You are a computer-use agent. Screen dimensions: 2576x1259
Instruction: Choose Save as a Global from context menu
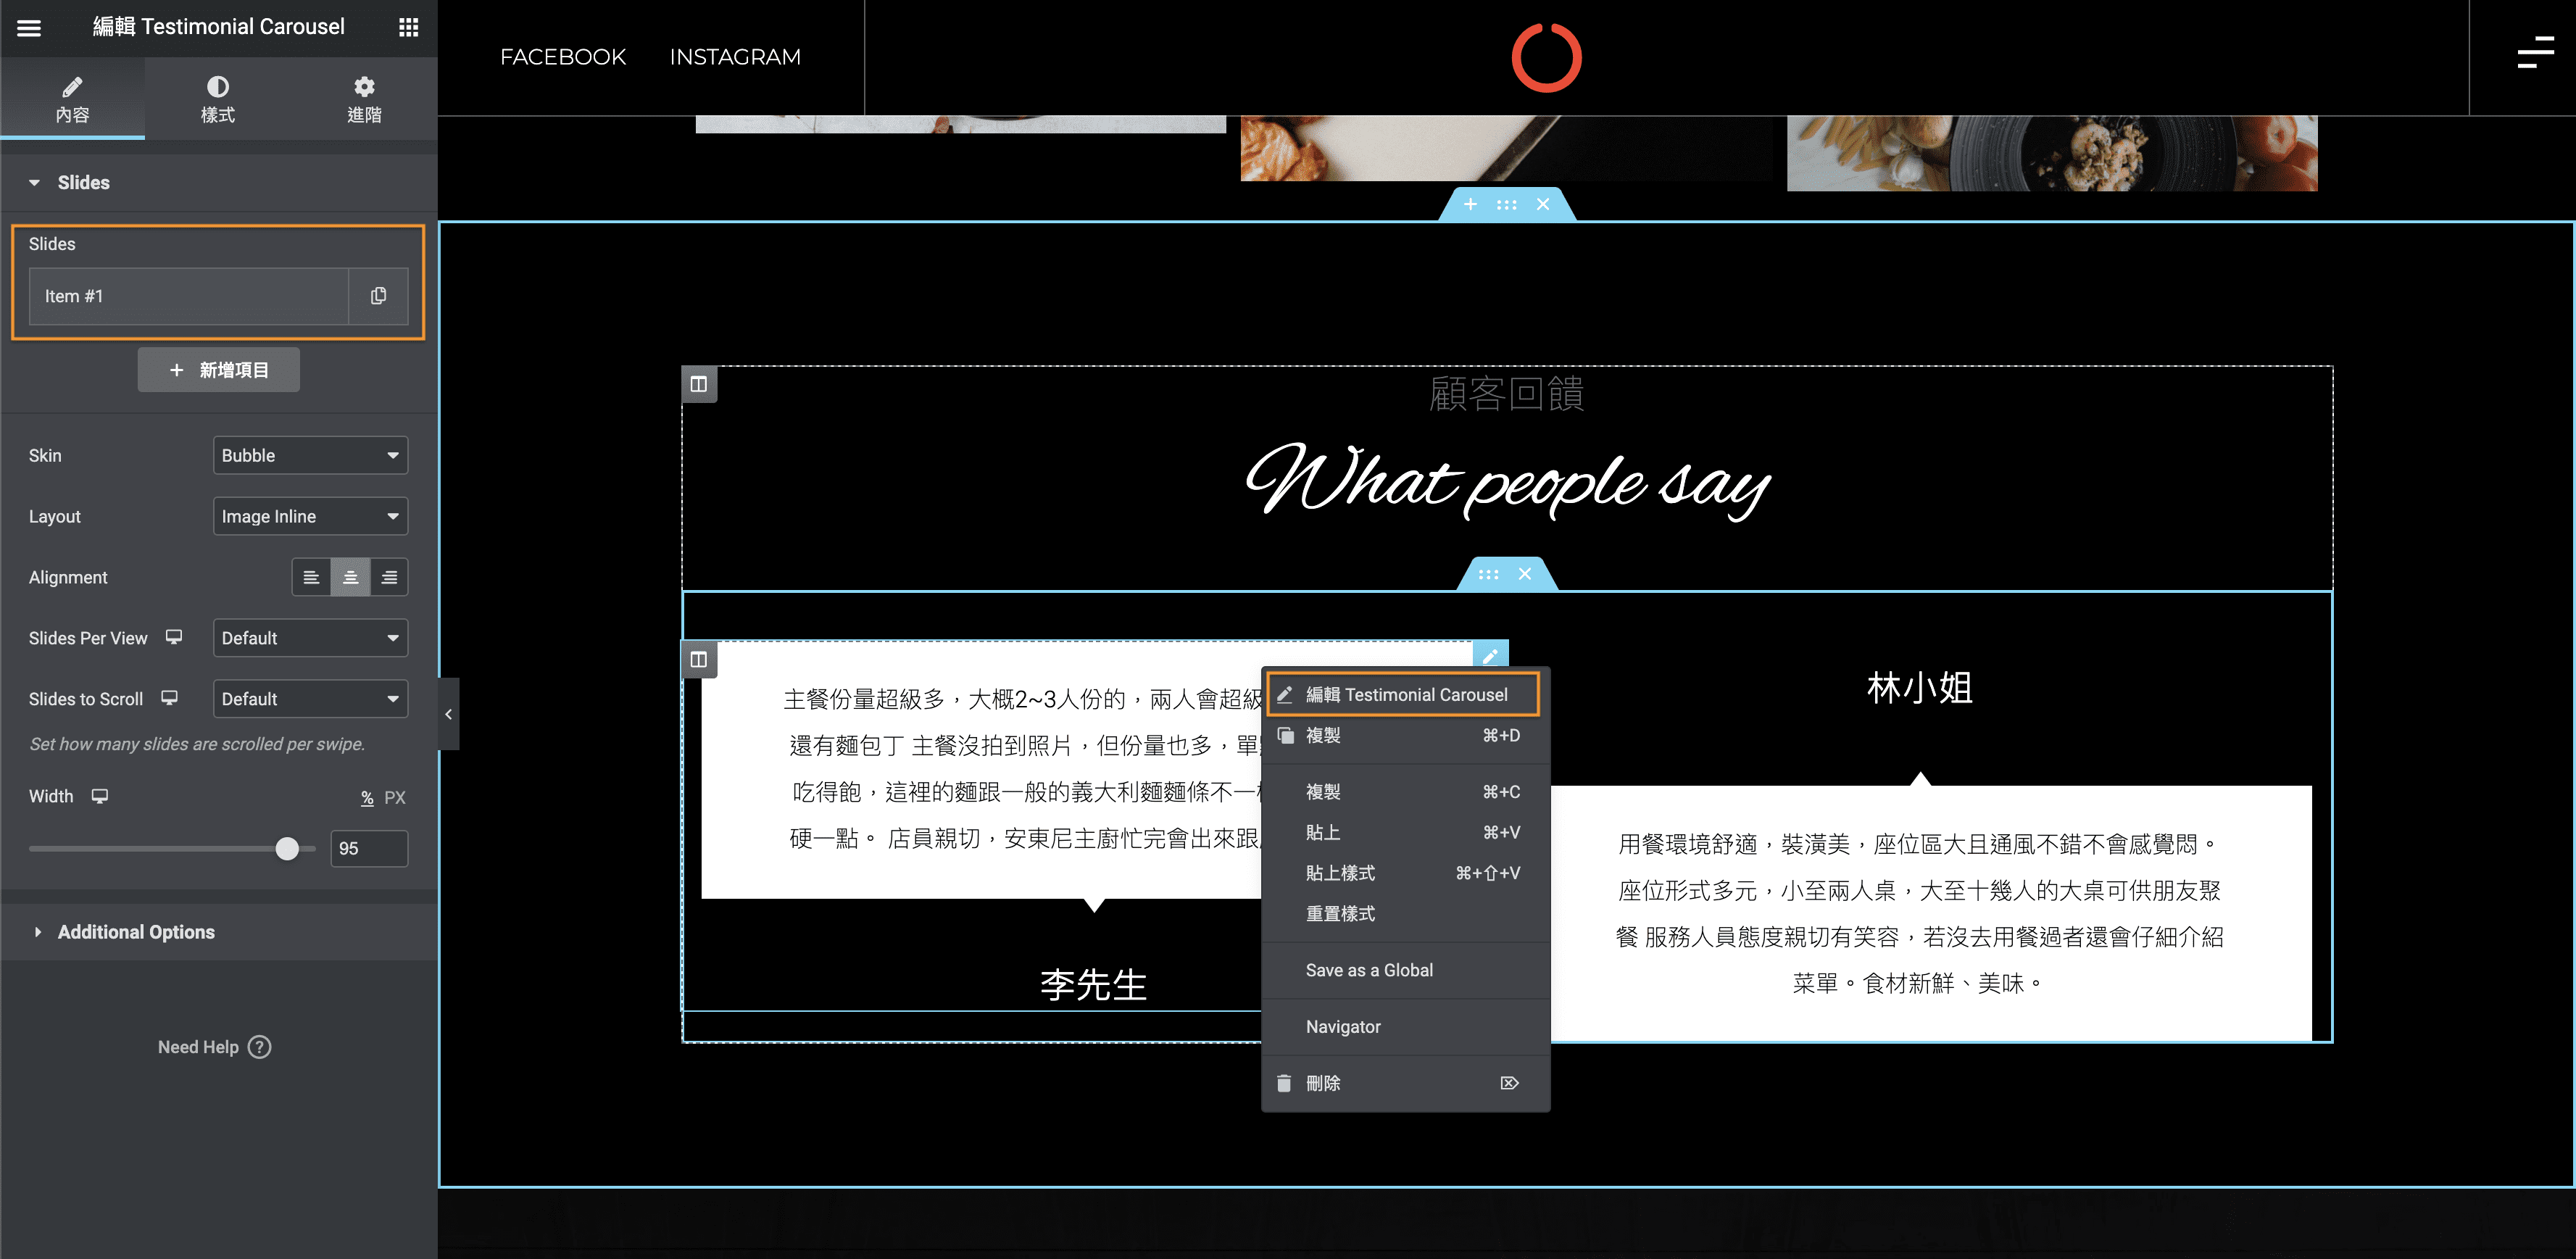coord(1368,970)
